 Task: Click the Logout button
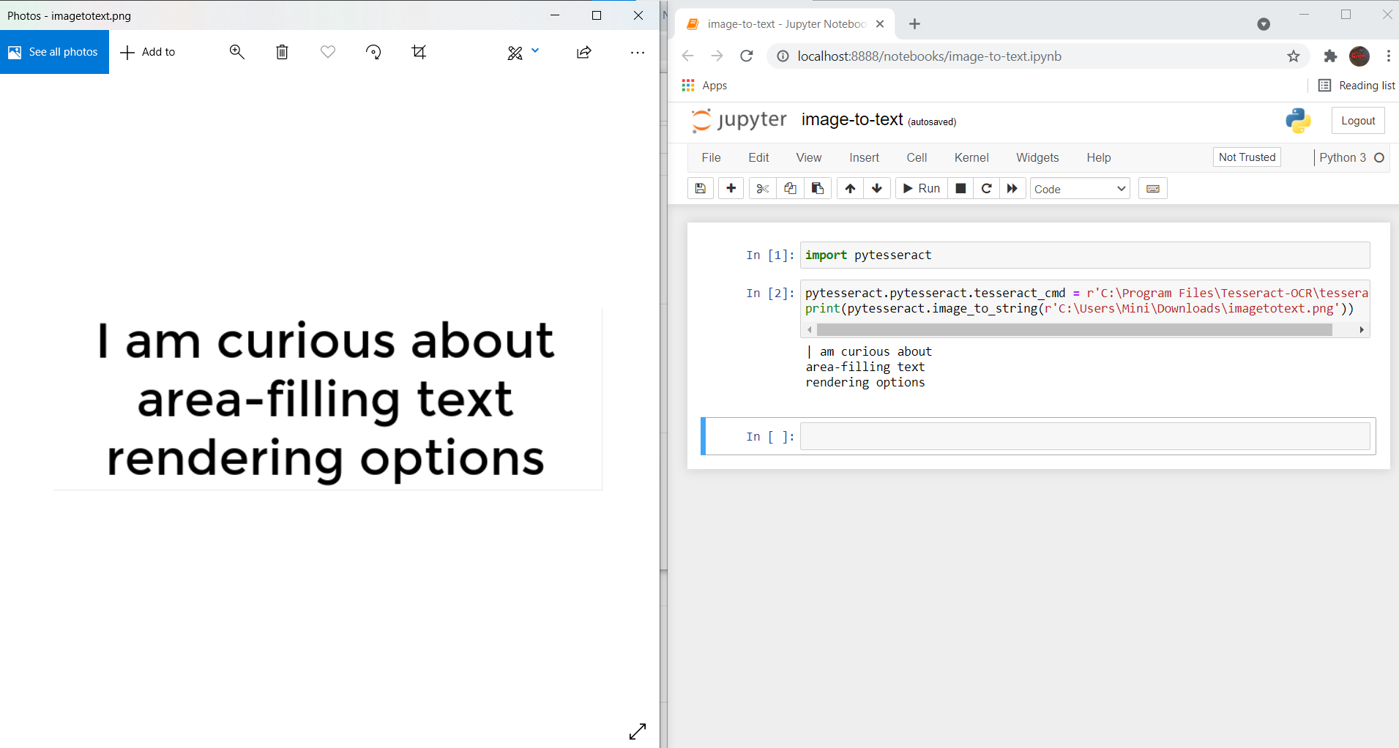[x=1358, y=121]
